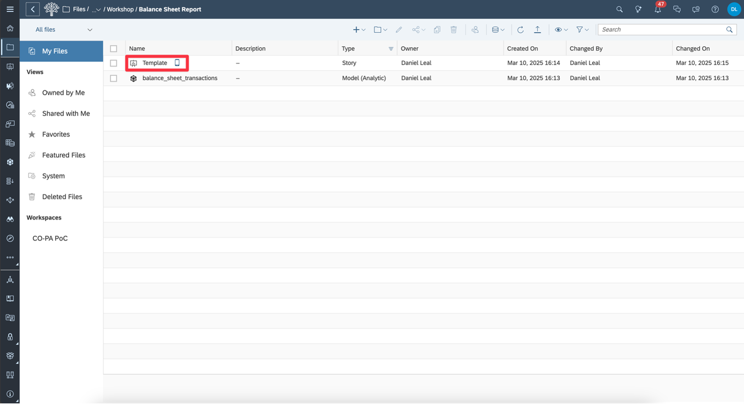744x406 pixels.
Task: Open the Favorites view
Action: (x=56, y=134)
